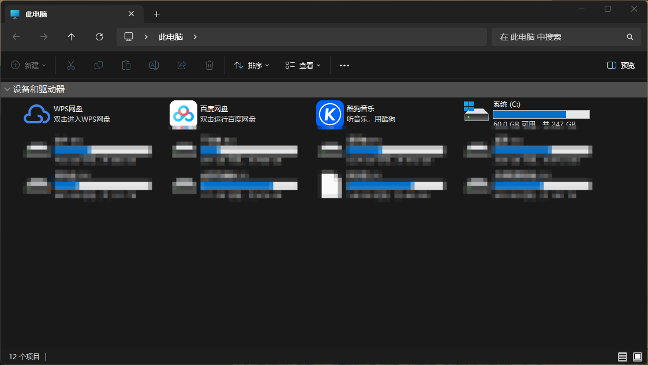Select the 系统 (C:) drive icon
This screenshot has width=648, height=365.
coord(476,112)
